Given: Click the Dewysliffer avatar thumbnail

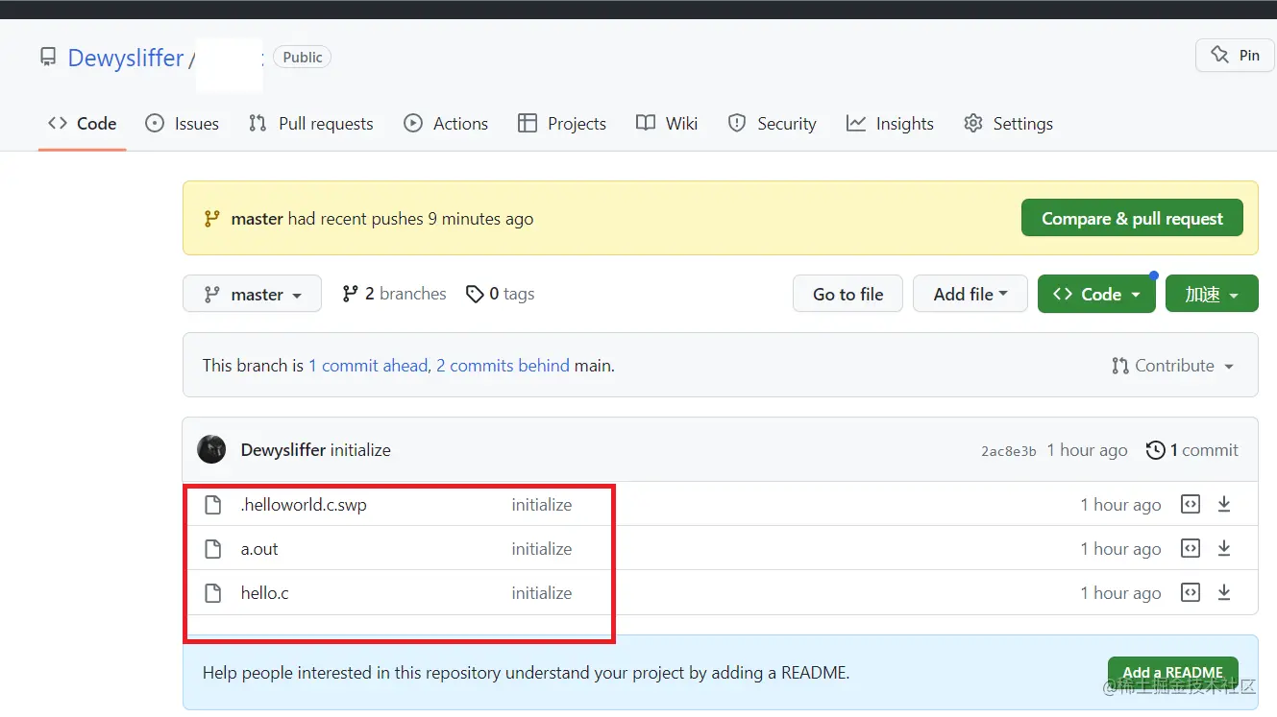Looking at the screenshot, I should pyautogui.click(x=211, y=450).
